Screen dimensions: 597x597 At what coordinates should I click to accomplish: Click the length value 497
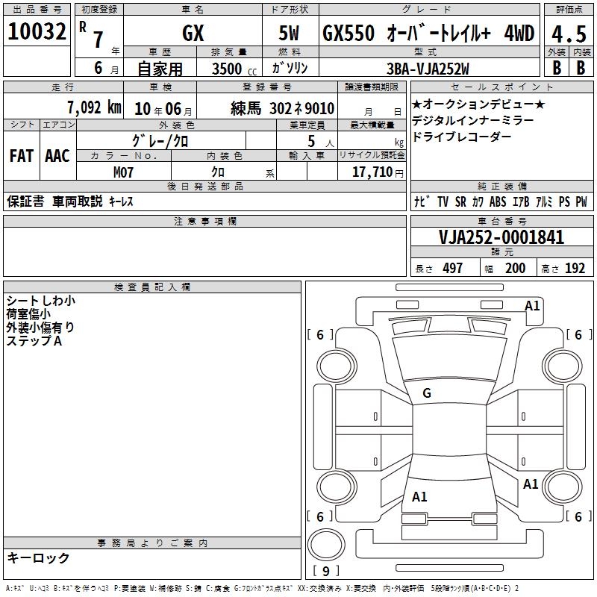tap(453, 268)
